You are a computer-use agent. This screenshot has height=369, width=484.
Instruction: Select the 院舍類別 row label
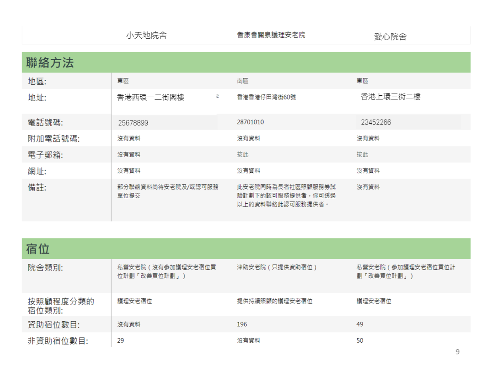[x=45, y=268]
